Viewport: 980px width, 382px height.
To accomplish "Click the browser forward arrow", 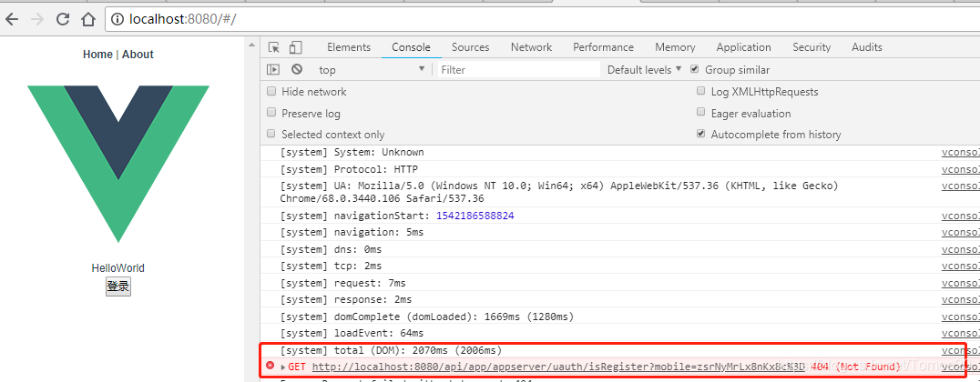I will pyautogui.click(x=36, y=19).
